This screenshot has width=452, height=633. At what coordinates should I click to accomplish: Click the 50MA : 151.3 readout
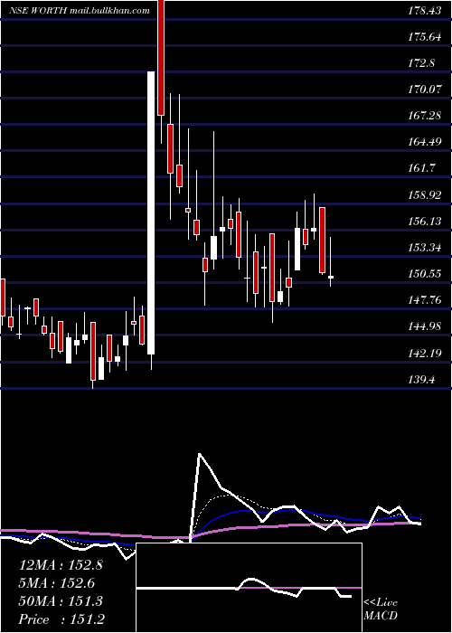coord(61,601)
